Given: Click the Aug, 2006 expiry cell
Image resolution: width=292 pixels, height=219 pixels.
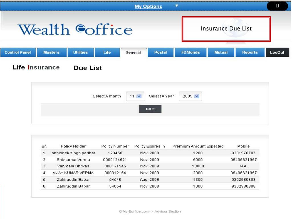Looking at the screenshot, I should coord(149,180).
